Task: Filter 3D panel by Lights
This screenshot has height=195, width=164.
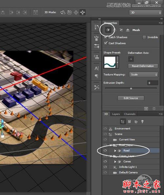Action: 142,121
